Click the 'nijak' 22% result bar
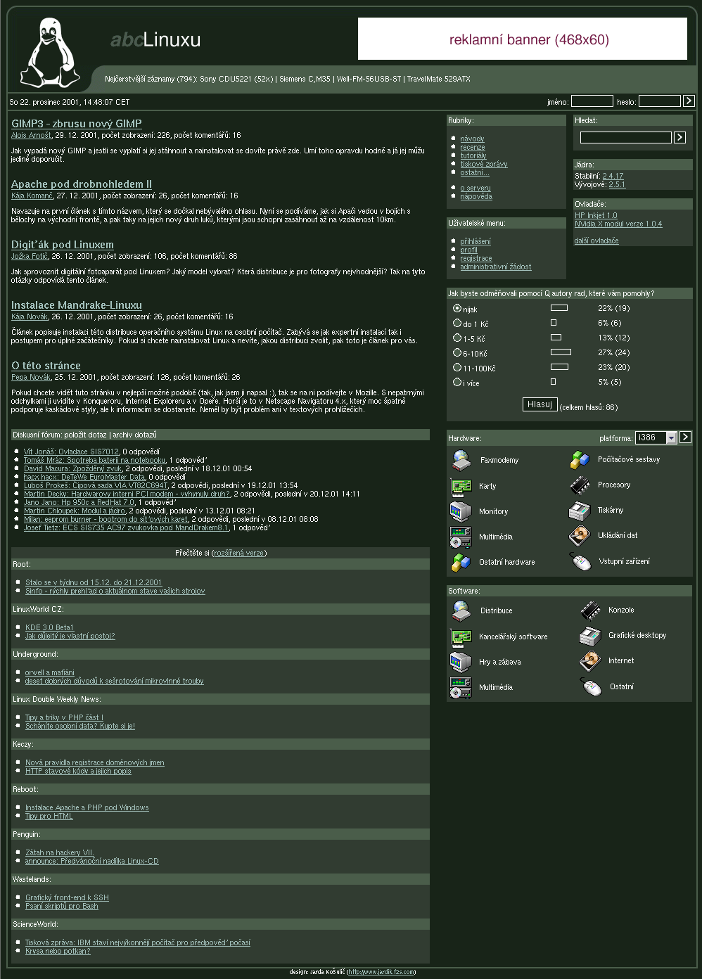 coord(559,308)
